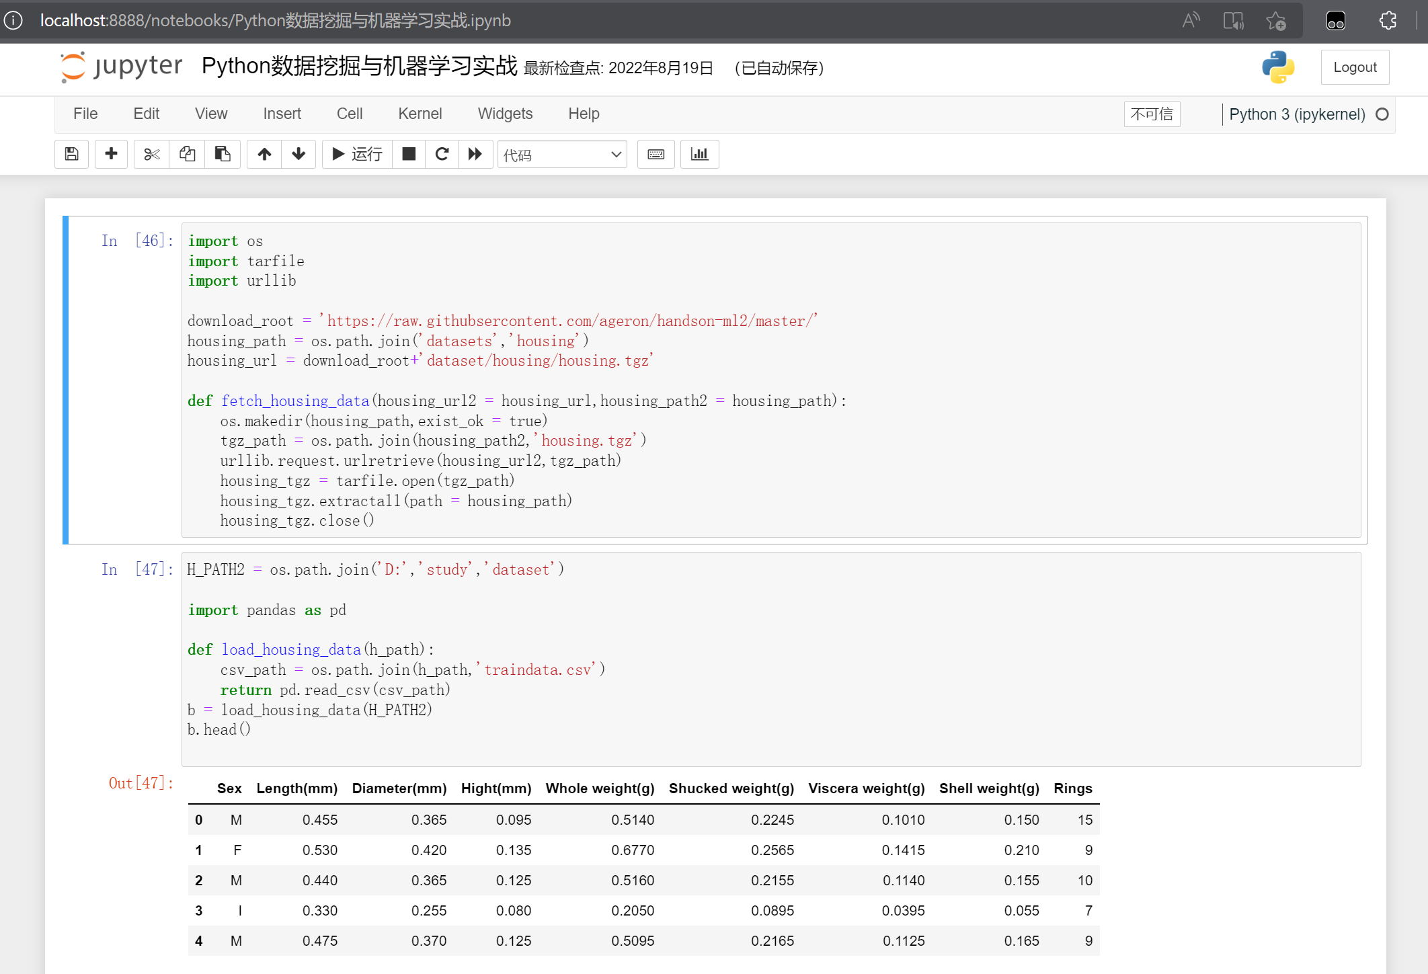This screenshot has height=974, width=1428.
Task: Click the Out[47] output prompt
Action: (x=141, y=783)
